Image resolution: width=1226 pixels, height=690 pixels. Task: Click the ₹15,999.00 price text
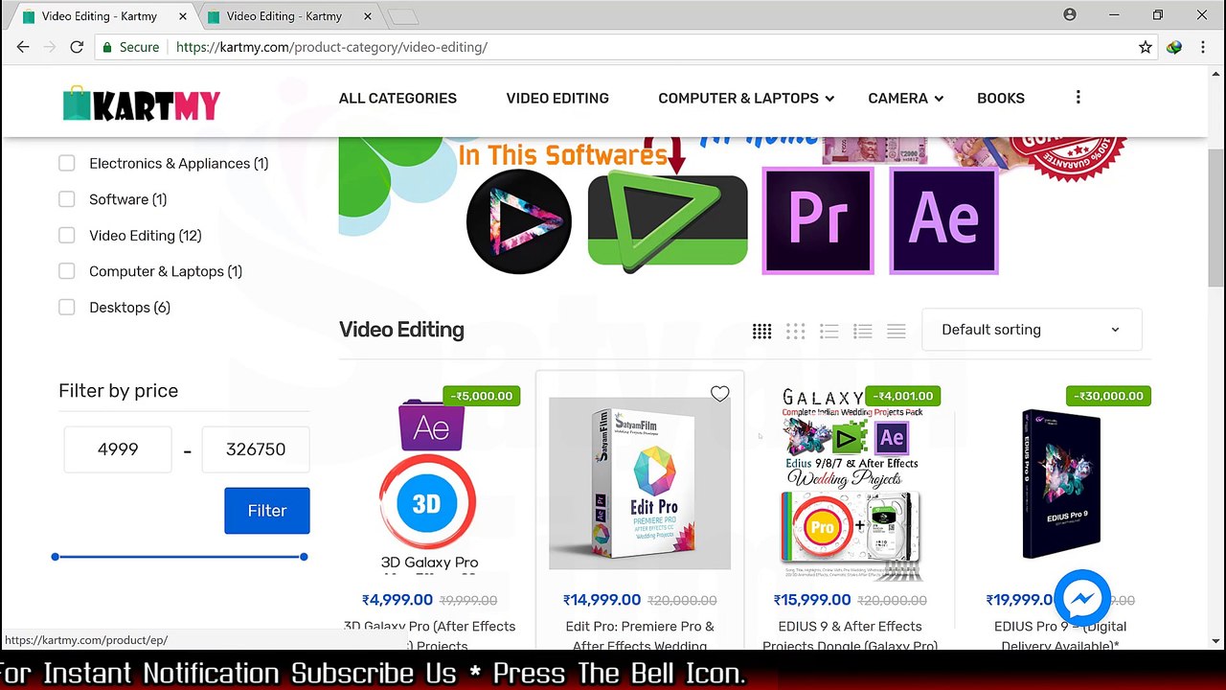click(813, 600)
